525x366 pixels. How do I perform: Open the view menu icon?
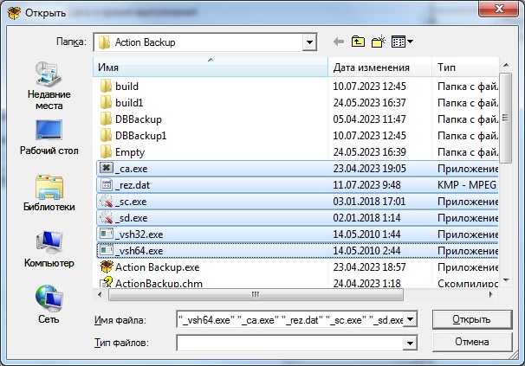pyautogui.click(x=402, y=42)
